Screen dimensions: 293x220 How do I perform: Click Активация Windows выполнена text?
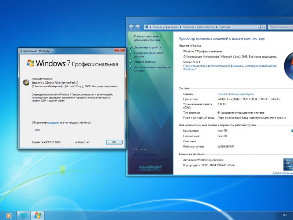203,160
